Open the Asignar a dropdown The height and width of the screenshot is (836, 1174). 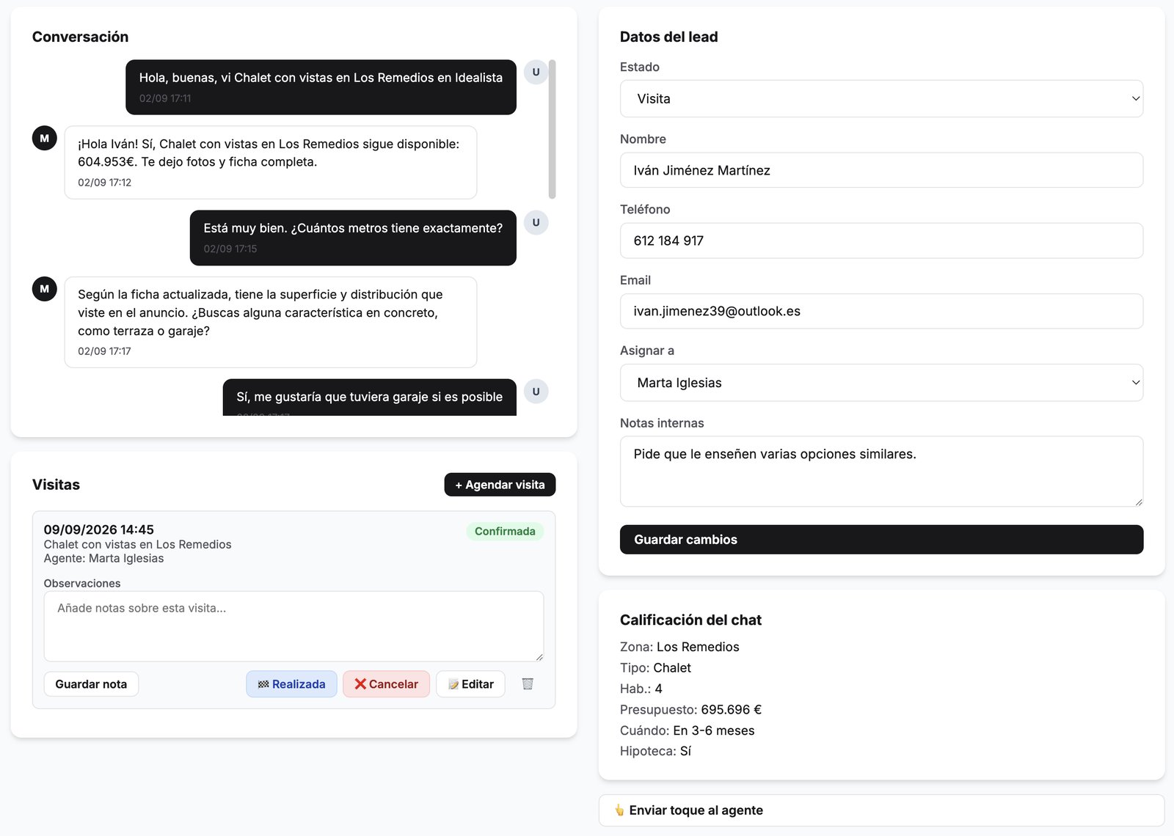coord(881,383)
